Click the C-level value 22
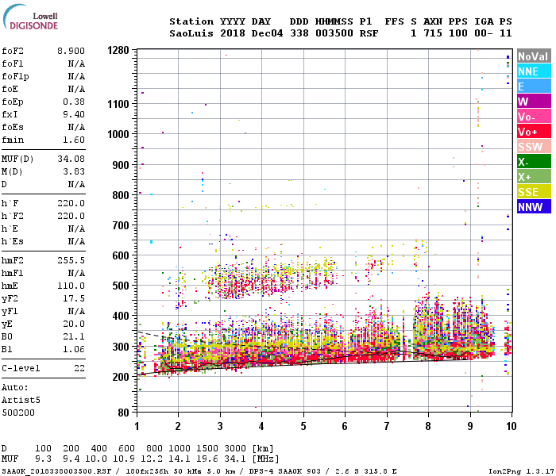The height and width of the screenshot is (476, 556). [79, 368]
